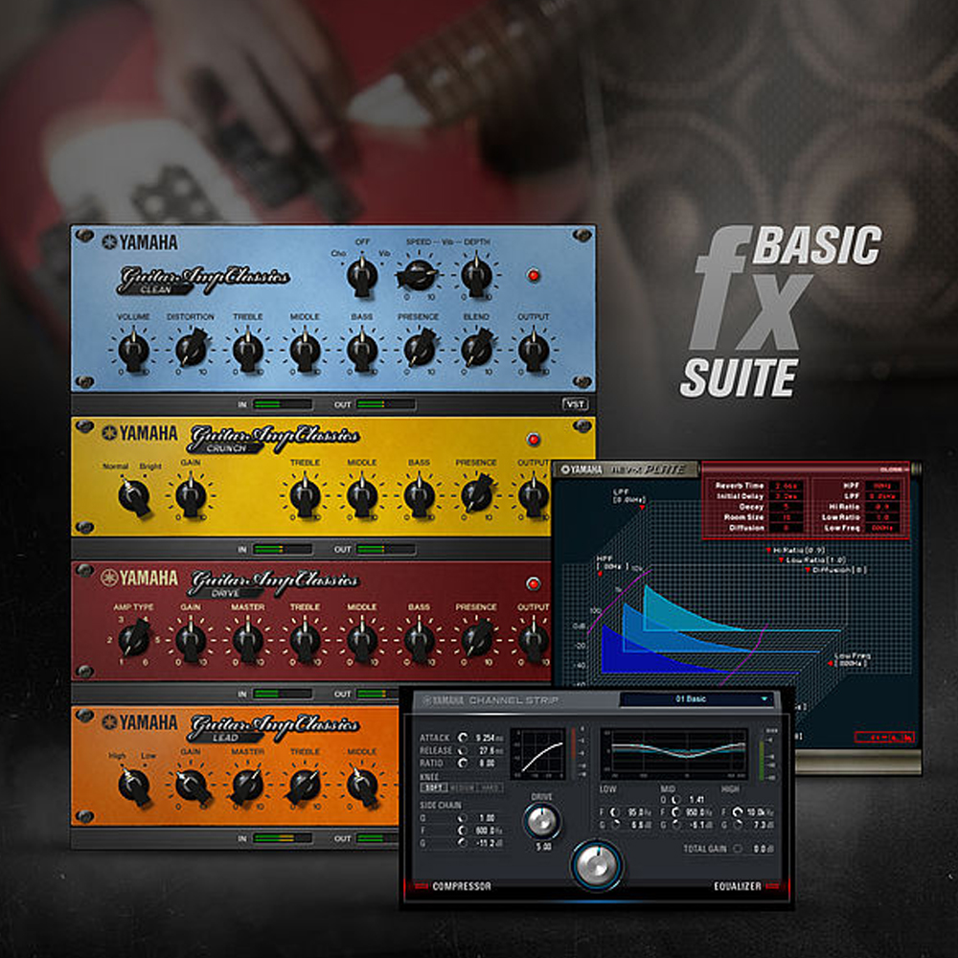
Task: Select the MIDDLE knob on Clean amp
Action: pos(305,351)
